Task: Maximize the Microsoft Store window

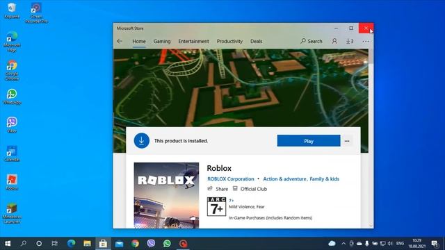Action: tap(351, 28)
